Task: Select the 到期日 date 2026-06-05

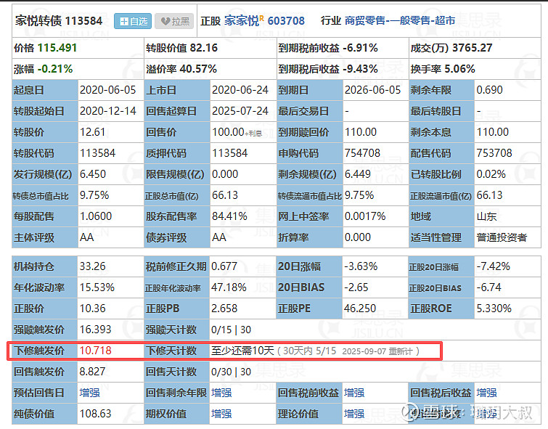Action: pos(372,90)
